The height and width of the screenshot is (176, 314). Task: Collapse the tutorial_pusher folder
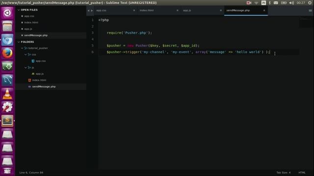click(x=22, y=48)
